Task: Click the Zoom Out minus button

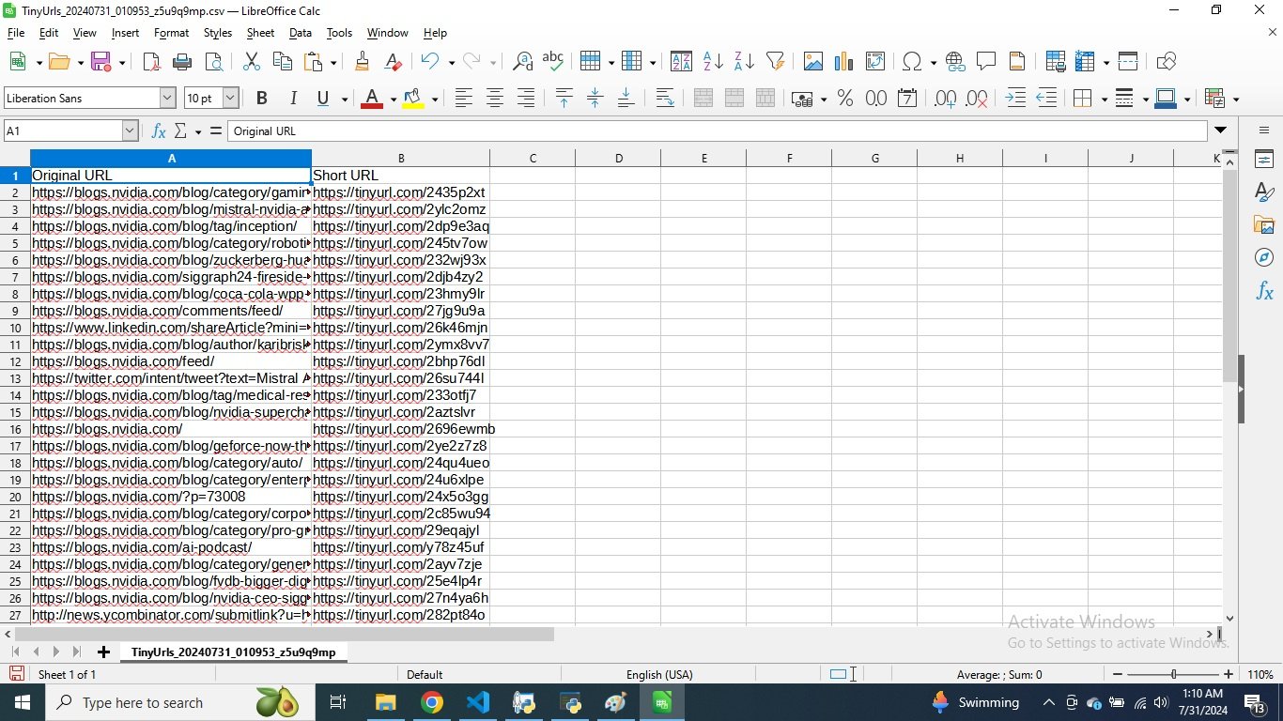Action: click(x=1117, y=674)
